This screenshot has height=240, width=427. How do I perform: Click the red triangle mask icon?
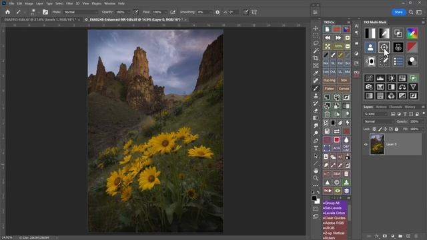pos(412,47)
